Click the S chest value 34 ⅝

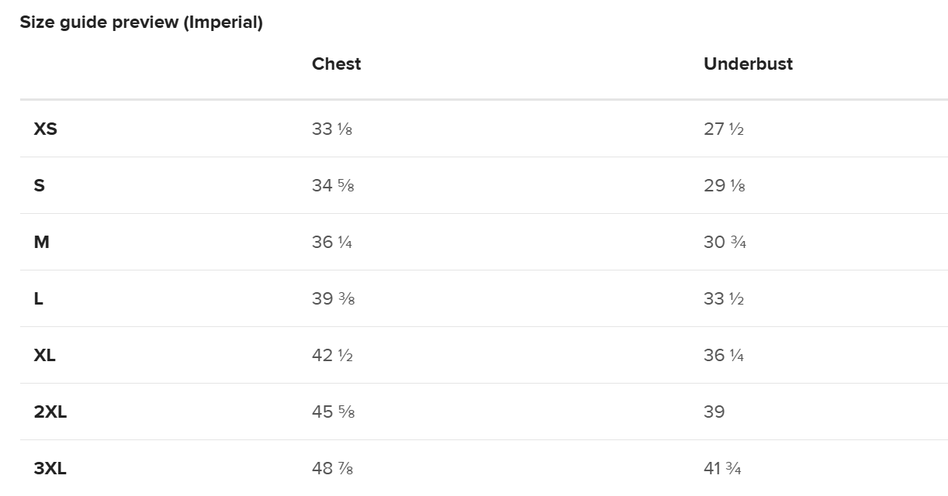click(333, 185)
